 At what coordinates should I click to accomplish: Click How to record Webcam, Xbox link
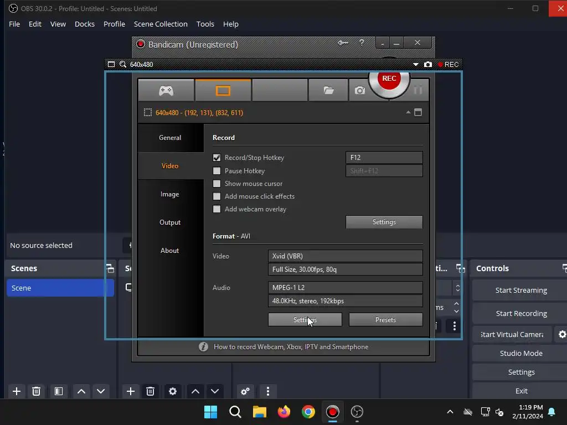pos(291,347)
